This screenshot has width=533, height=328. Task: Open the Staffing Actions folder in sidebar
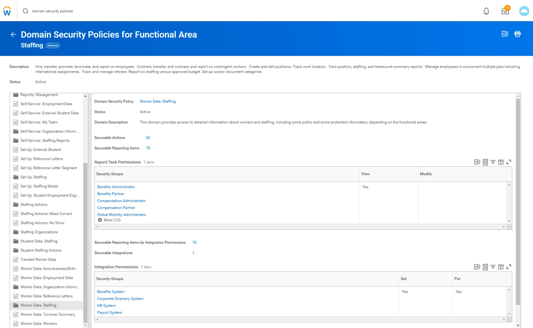click(x=34, y=204)
